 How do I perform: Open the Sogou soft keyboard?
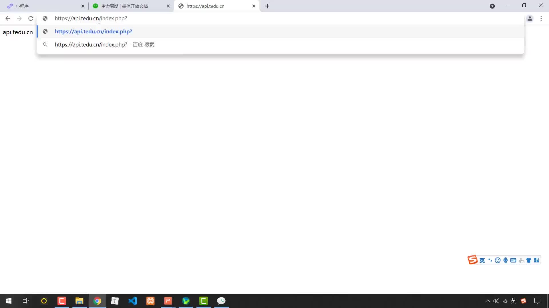click(513, 260)
